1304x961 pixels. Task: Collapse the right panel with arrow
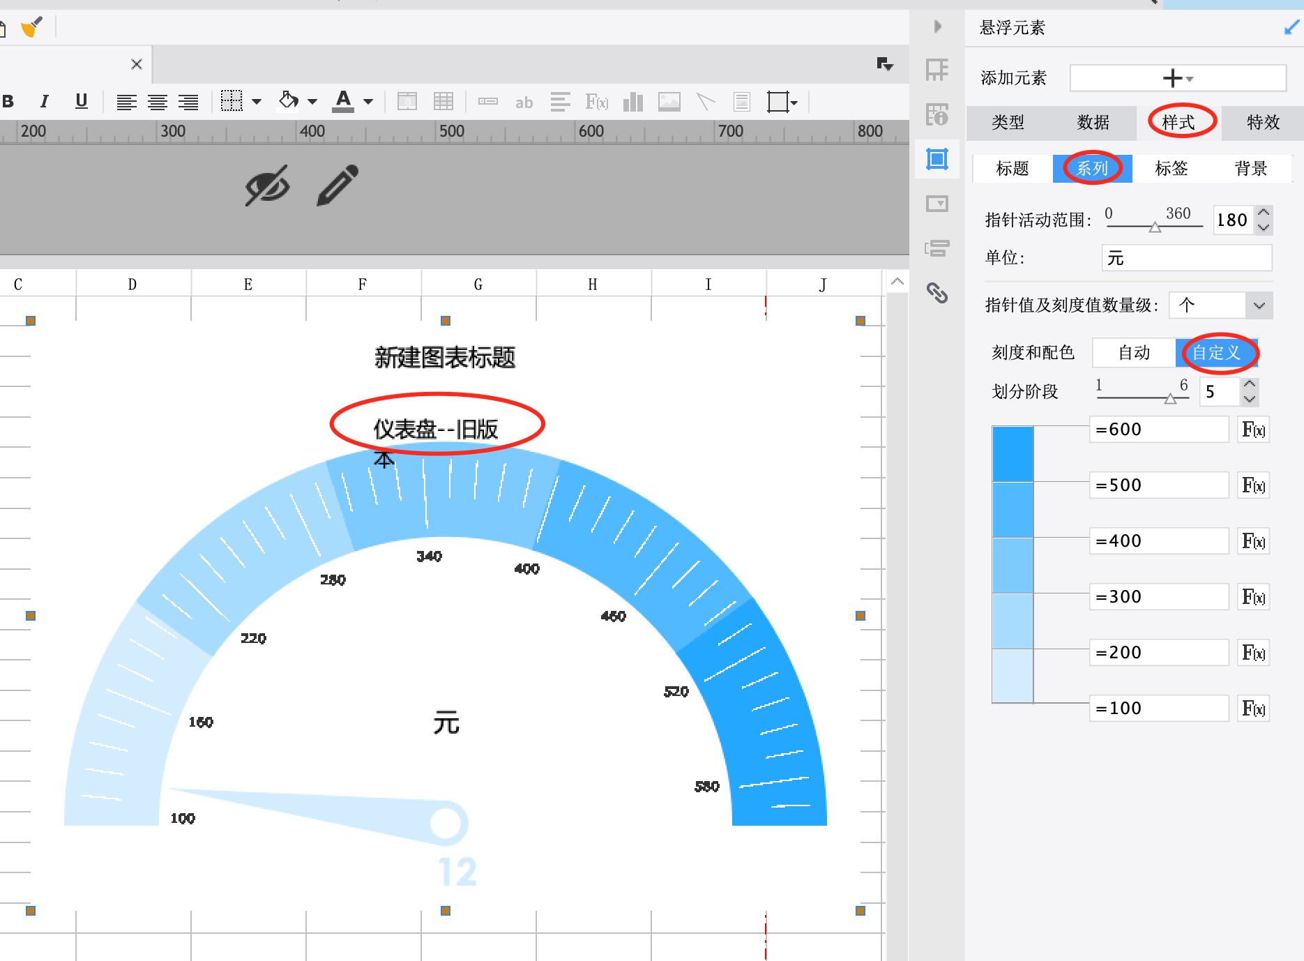point(938,27)
